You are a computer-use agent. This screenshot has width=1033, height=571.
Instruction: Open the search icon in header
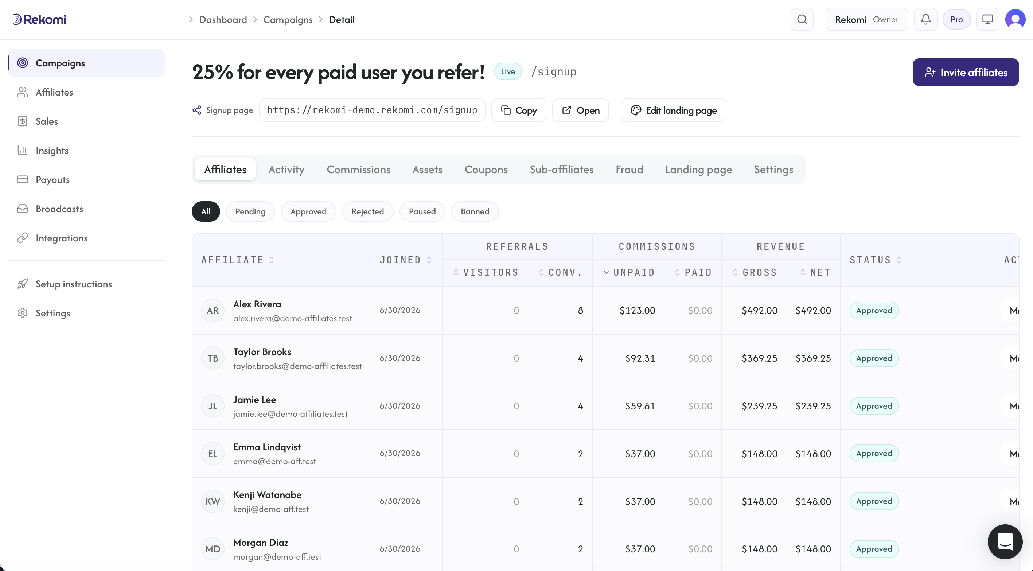point(802,19)
